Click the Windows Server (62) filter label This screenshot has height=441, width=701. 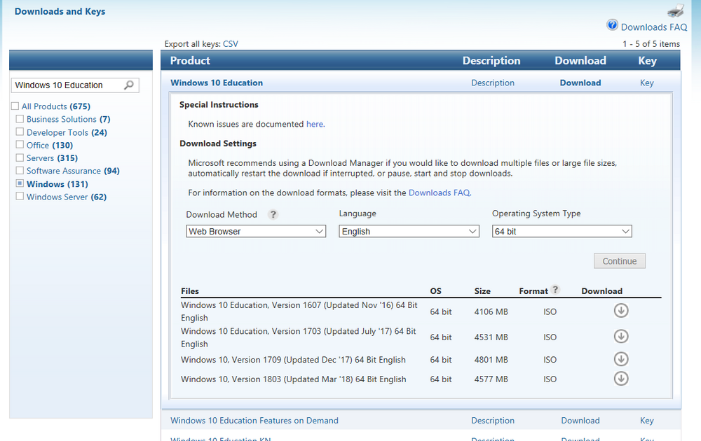click(x=67, y=197)
